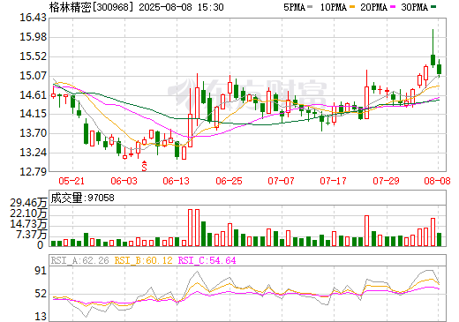
Task: Click the price axis label 13.70
Action: tap(33, 133)
